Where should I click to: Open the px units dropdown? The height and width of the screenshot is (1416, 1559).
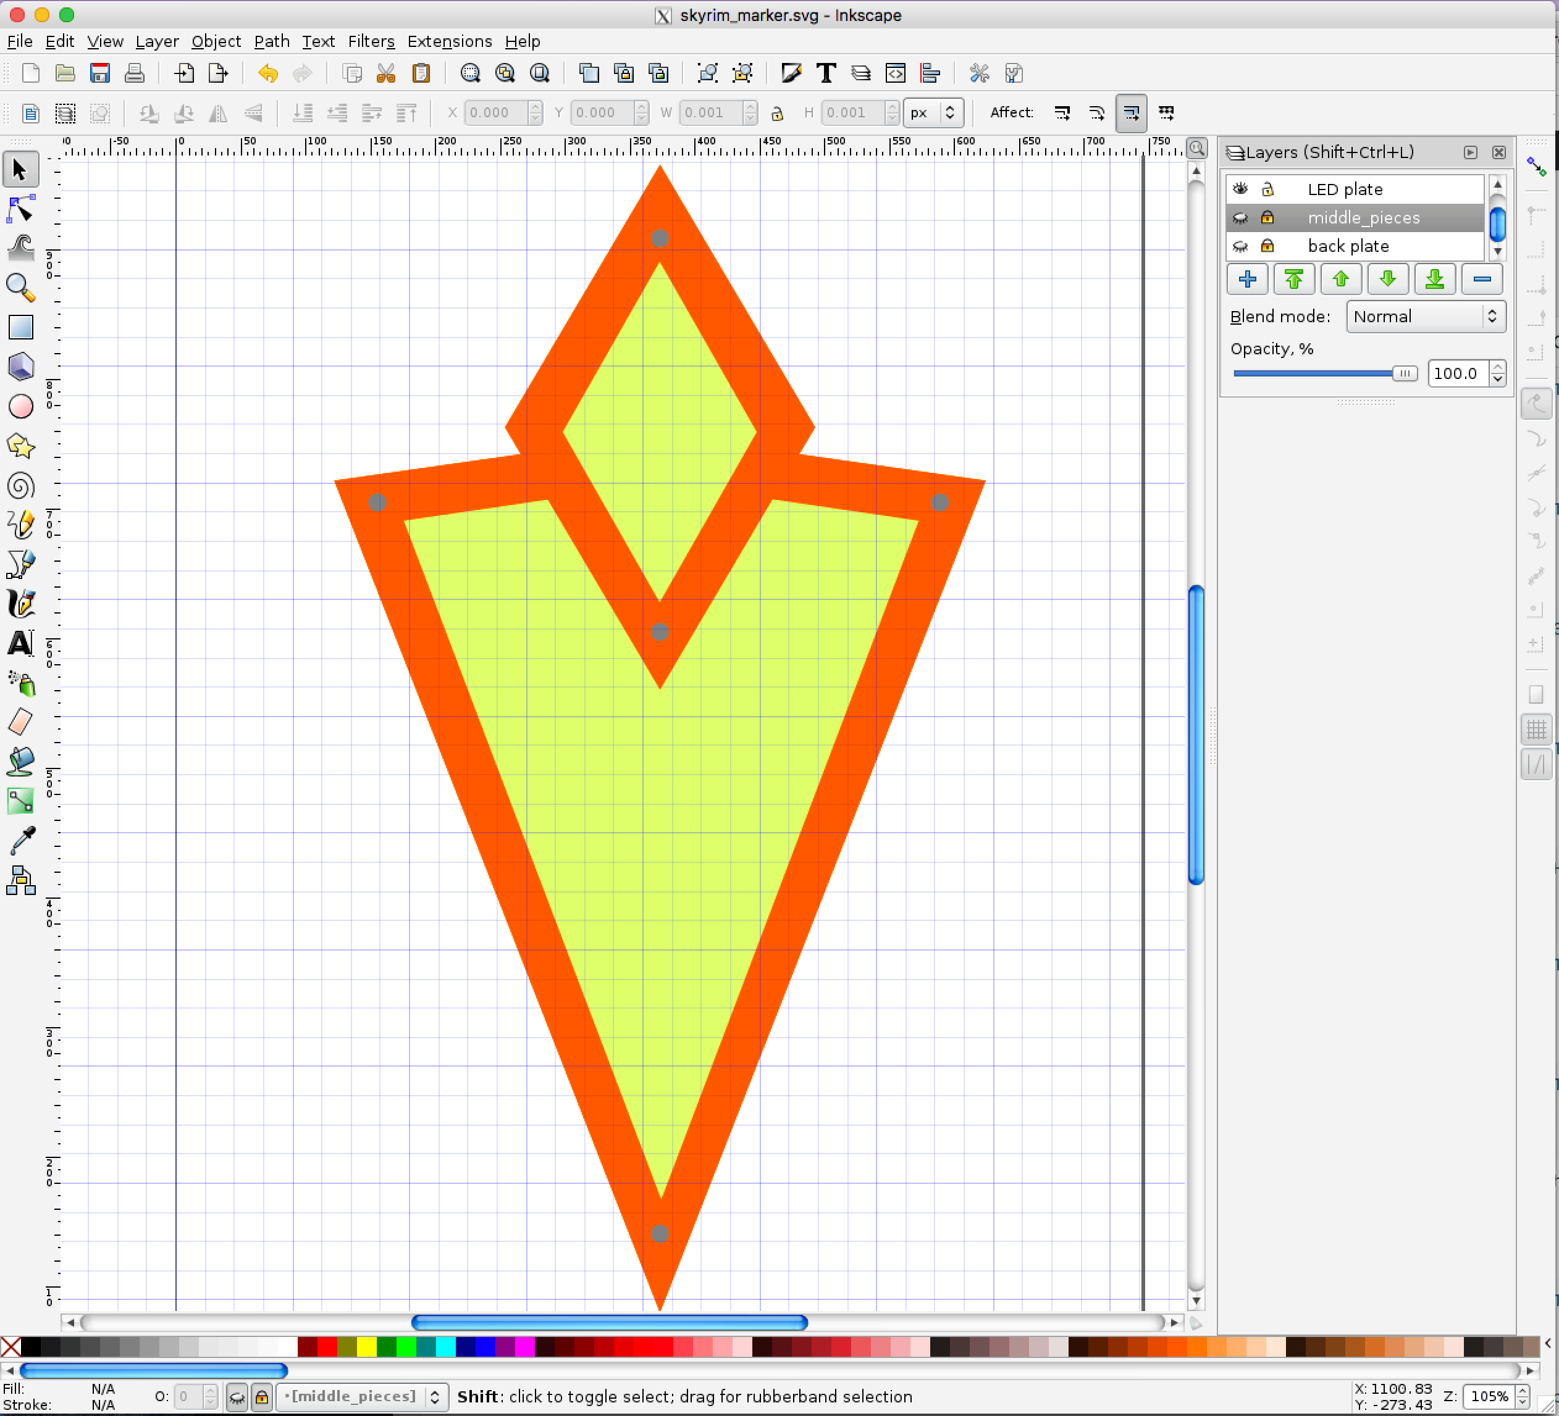click(x=933, y=114)
